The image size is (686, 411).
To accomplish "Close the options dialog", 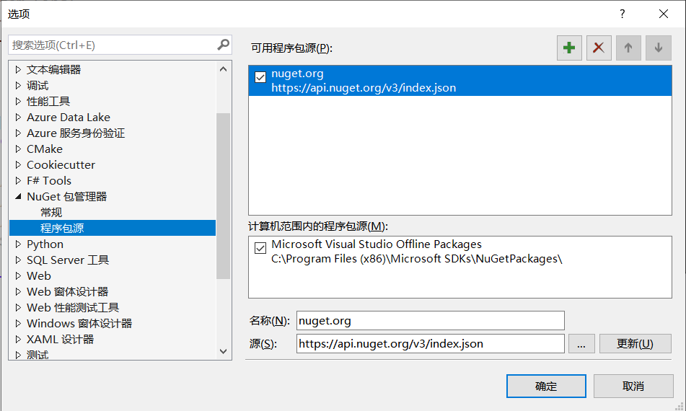I will pyautogui.click(x=663, y=14).
